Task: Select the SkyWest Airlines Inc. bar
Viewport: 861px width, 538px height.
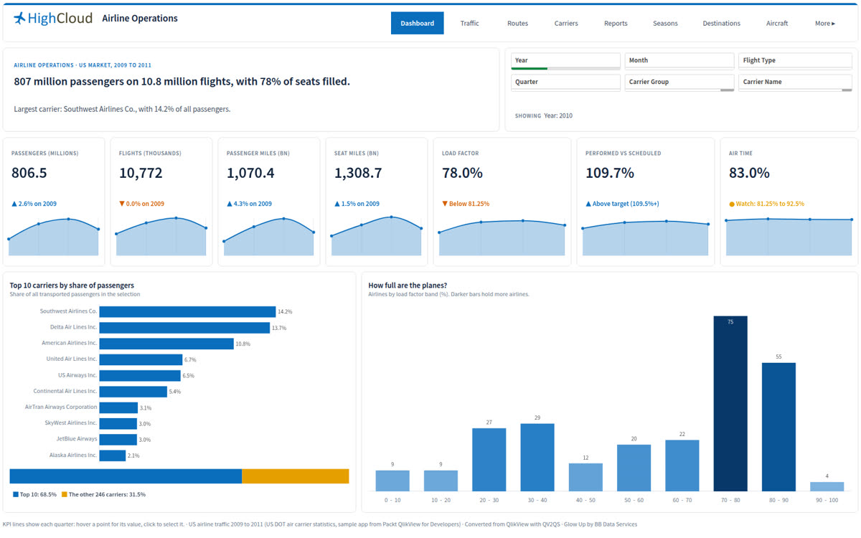Action: [118, 423]
